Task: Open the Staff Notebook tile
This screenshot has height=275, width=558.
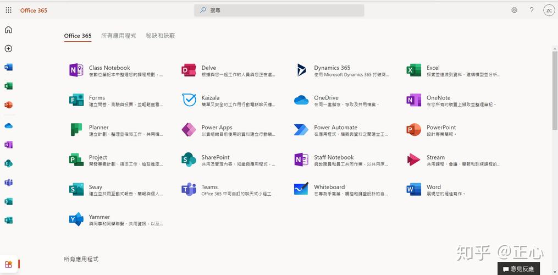Action: click(341, 160)
